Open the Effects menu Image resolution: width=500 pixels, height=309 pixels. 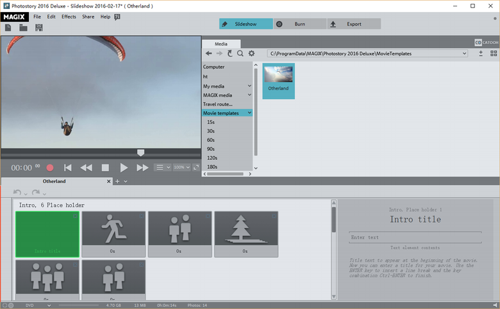pyautogui.click(x=69, y=17)
